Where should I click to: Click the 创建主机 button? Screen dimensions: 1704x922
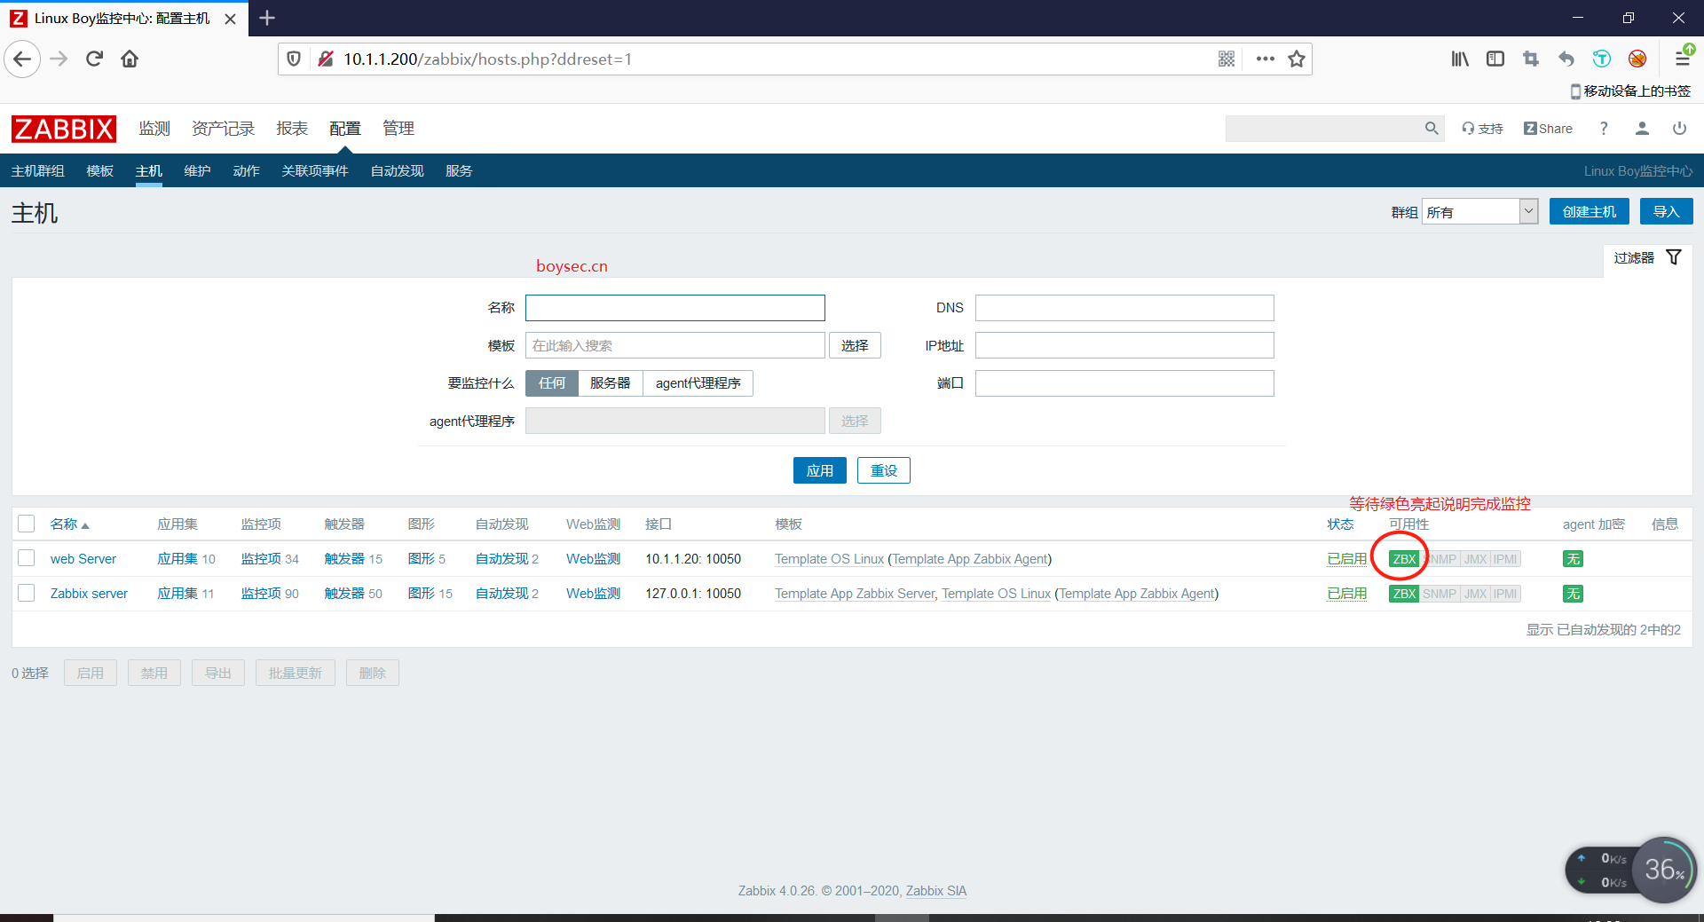(1590, 212)
